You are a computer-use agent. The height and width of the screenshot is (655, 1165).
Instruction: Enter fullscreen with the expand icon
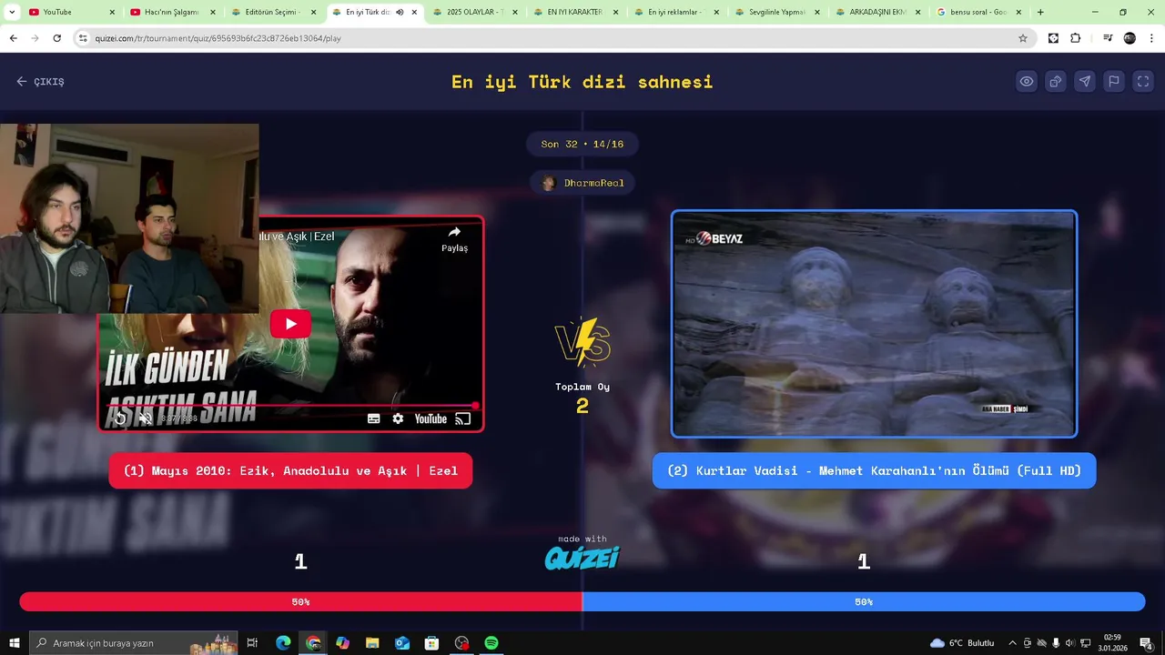[1143, 81]
